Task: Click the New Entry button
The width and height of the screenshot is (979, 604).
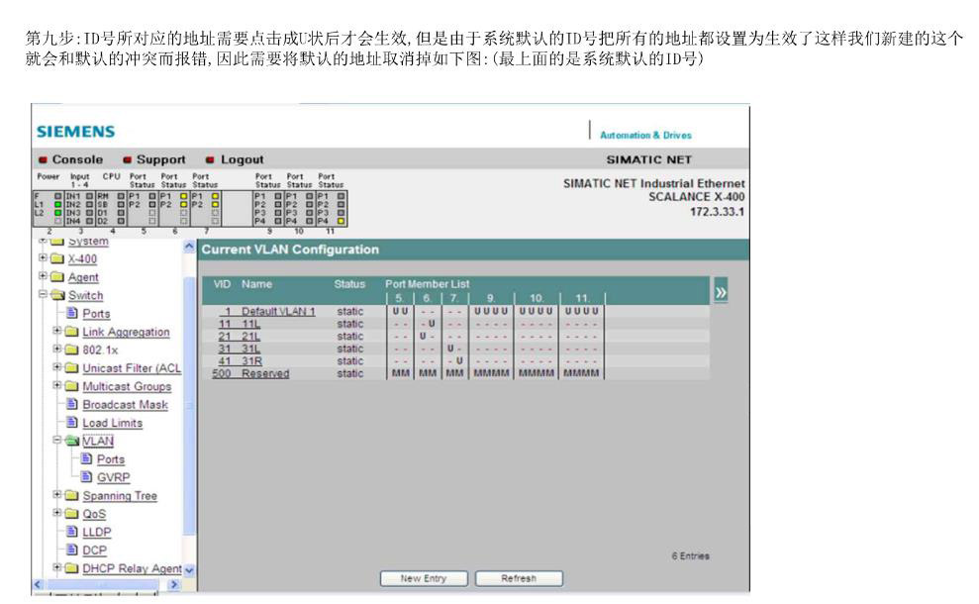Action: coord(423,578)
